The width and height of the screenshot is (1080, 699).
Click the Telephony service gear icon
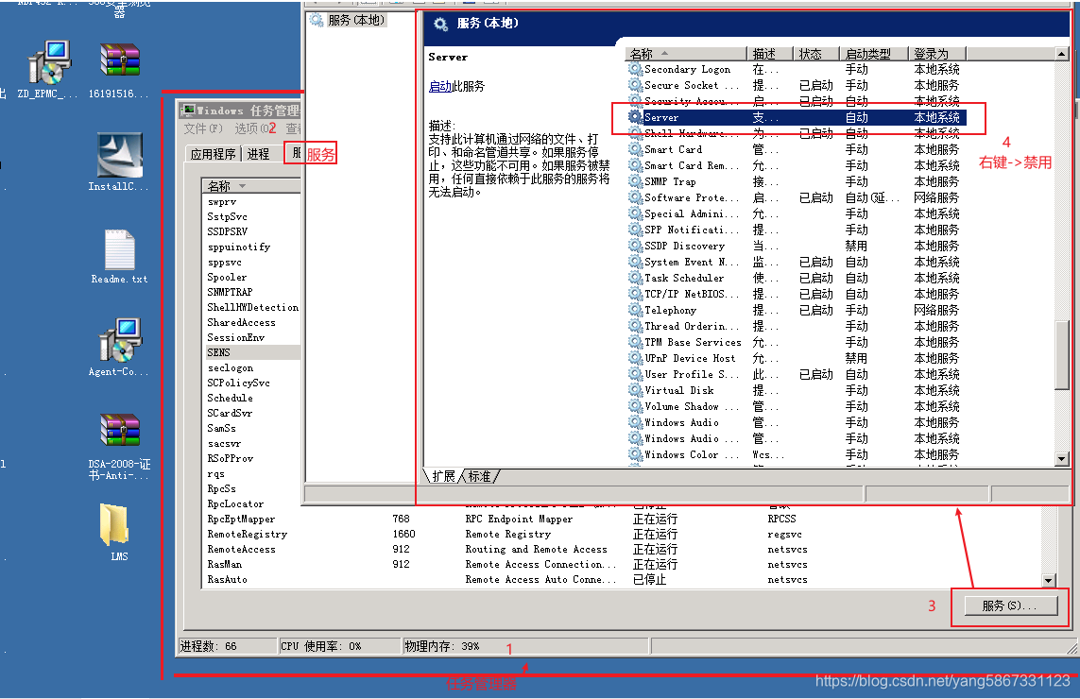click(x=634, y=310)
